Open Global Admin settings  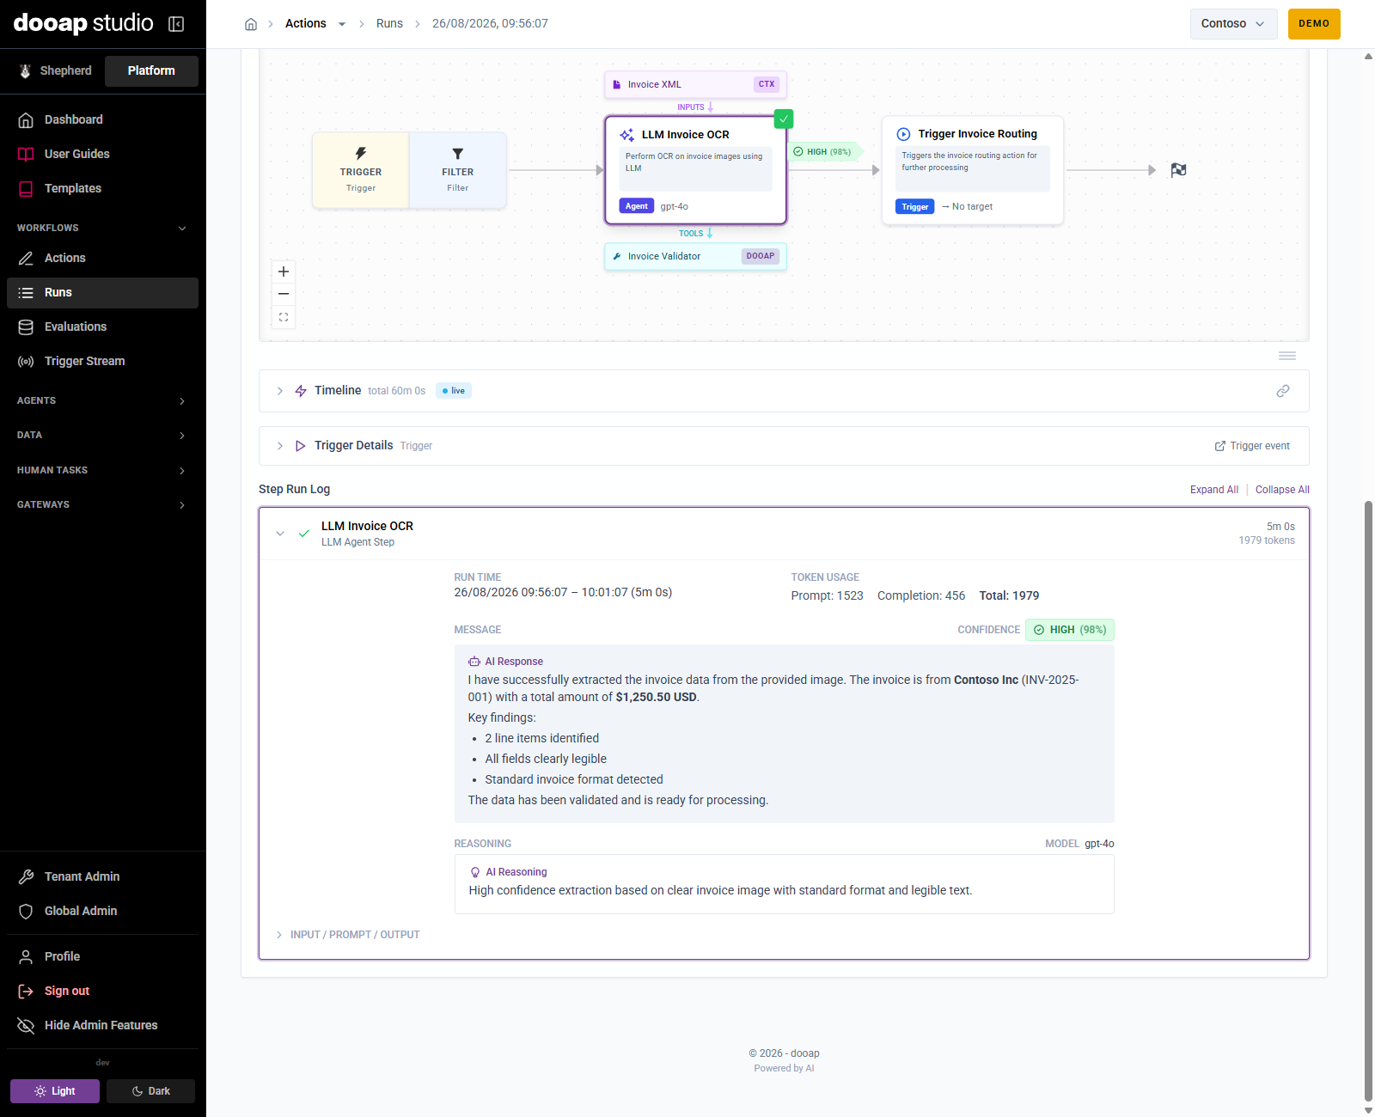click(x=102, y=911)
